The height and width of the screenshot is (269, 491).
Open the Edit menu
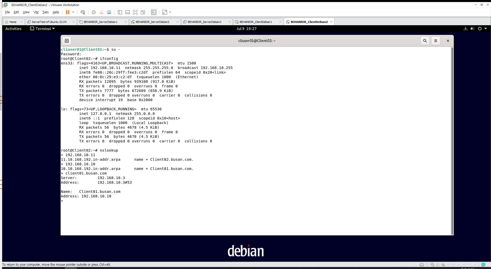pos(16,12)
